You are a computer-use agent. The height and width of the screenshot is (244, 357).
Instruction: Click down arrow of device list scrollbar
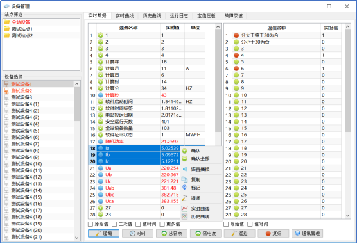[x=76, y=238]
